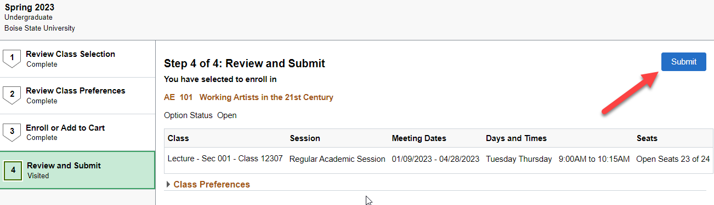The height and width of the screenshot is (205, 714).
Task: Select step 3 number badge icon
Action: click(x=12, y=132)
